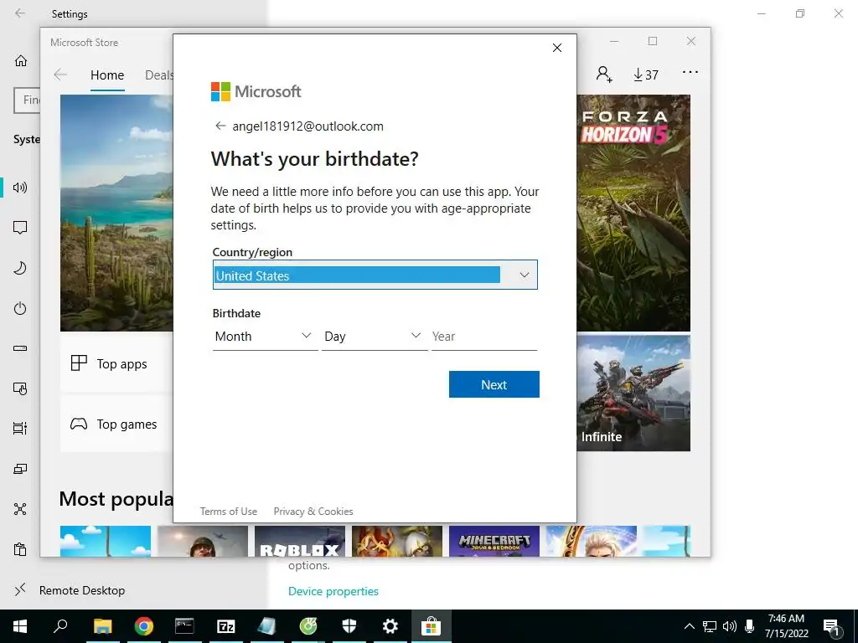Select the Deals tab in Microsoft Store
The image size is (858, 643).
pyautogui.click(x=158, y=75)
